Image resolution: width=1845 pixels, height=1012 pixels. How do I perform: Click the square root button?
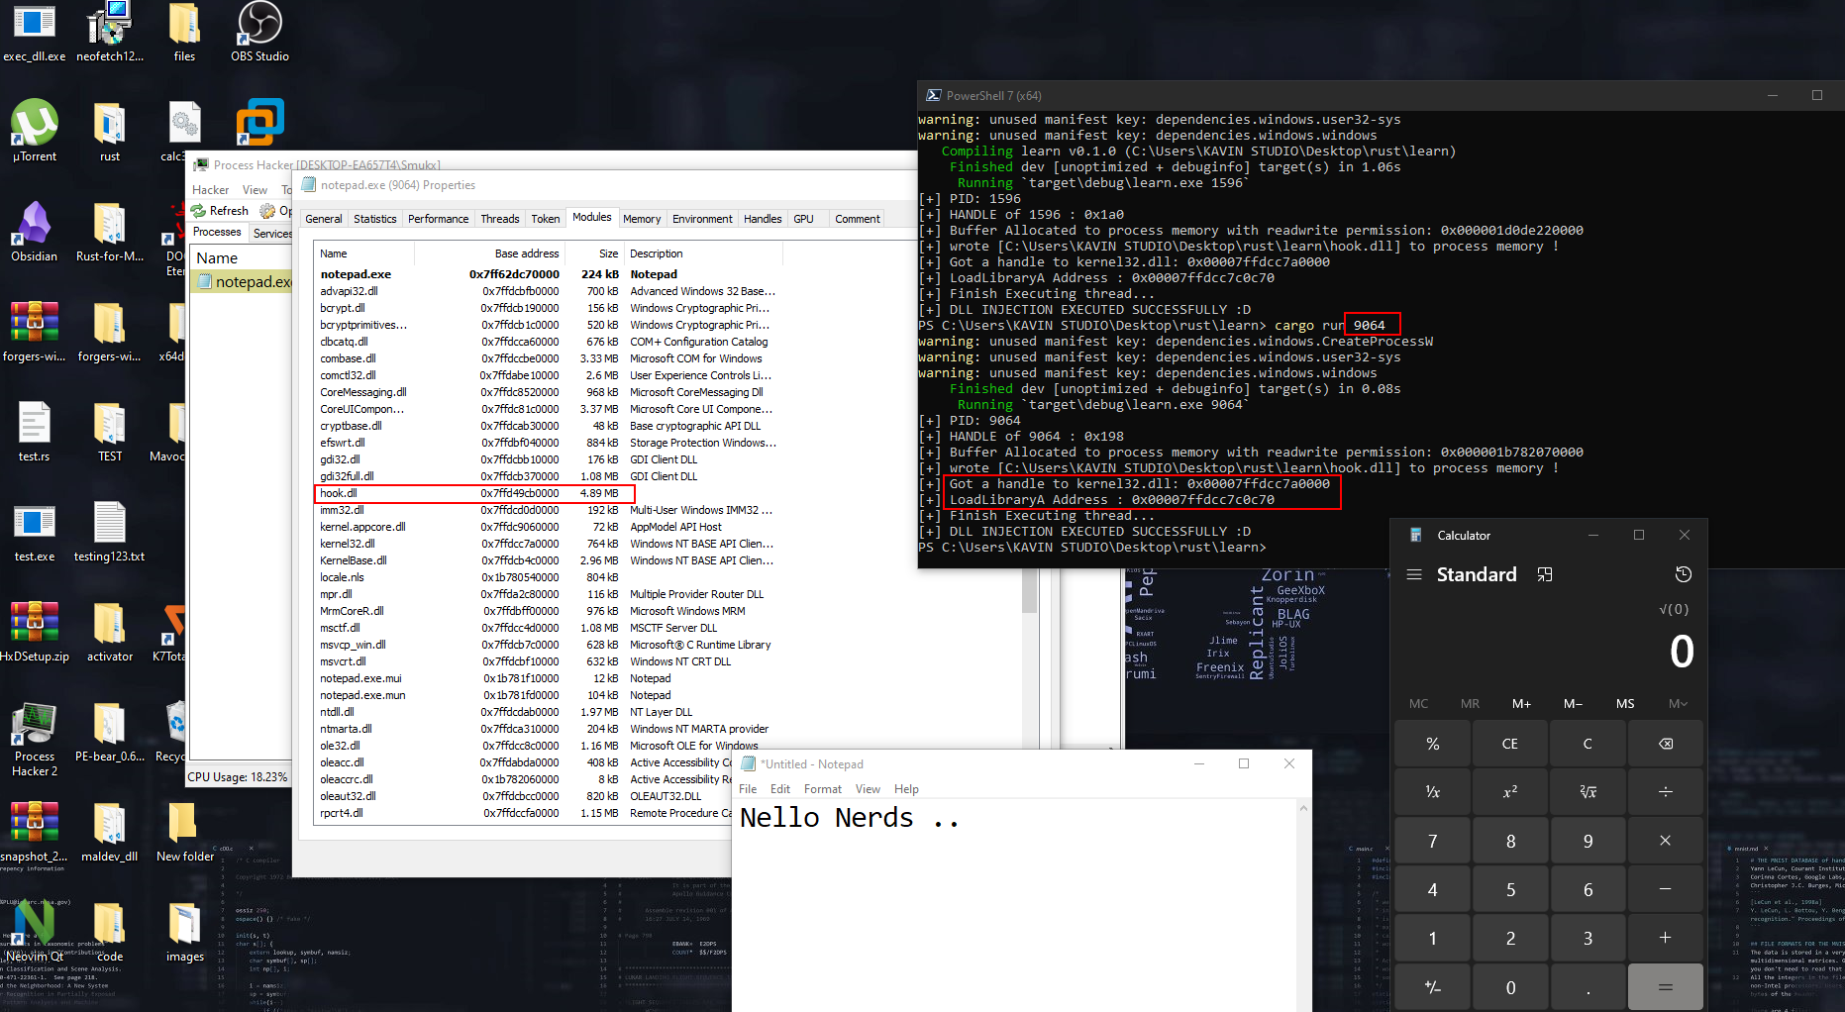[1588, 791]
